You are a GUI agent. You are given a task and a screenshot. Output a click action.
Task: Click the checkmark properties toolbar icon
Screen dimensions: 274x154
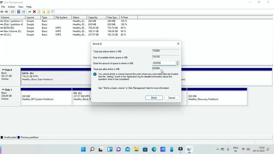point(39,12)
